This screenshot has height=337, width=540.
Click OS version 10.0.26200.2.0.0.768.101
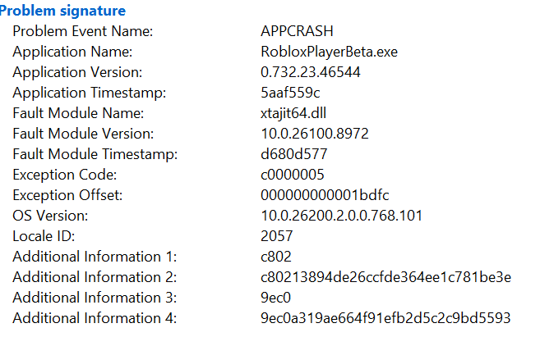click(341, 216)
